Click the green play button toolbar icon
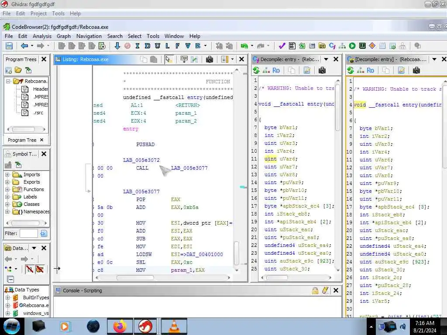447x335 pixels. click(352, 46)
